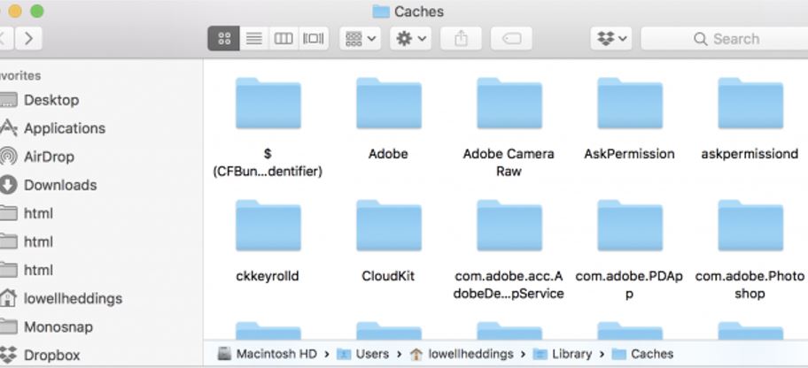Viewport: 808px width, 368px height.
Task: Select the com.adobe.acc.AdobeDe...pService folder icon
Action: (509, 226)
